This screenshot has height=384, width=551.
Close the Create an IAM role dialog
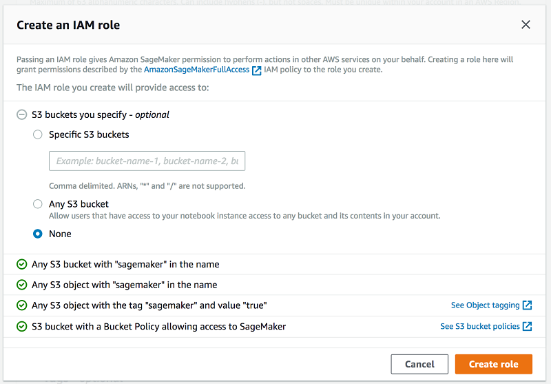point(526,25)
